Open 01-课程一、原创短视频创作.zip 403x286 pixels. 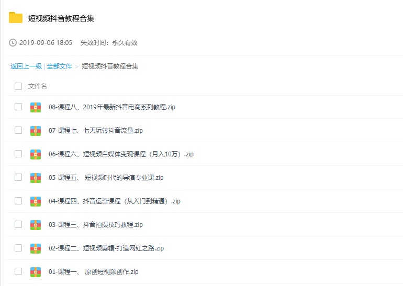tap(94, 272)
